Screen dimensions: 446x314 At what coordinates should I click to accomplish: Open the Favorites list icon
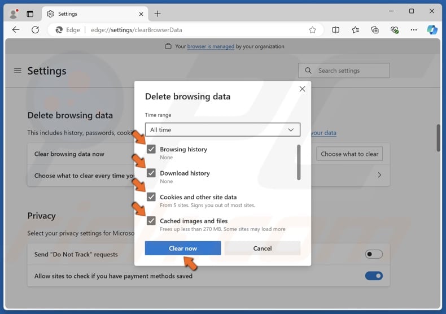[355, 30]
